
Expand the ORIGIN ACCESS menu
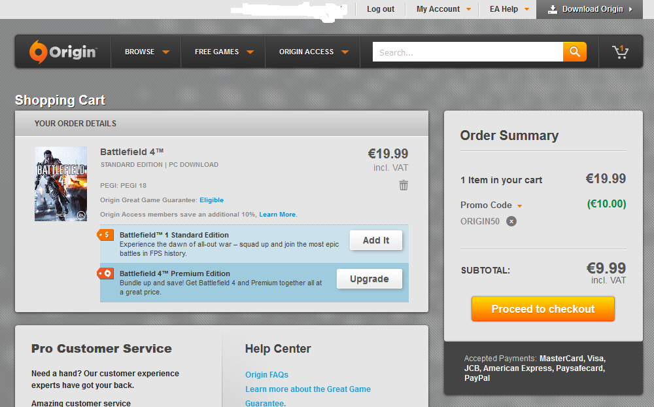(x=314, y=52)
